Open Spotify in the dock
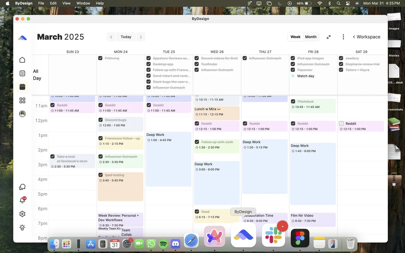The image size is (405, 253). pyautogui.click(x=163, y=243)
